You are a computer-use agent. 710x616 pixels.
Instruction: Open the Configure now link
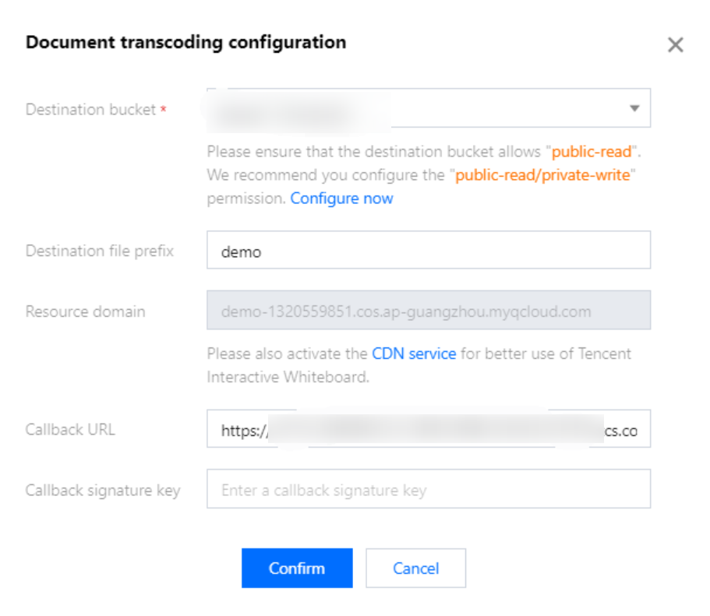[341, 199]
